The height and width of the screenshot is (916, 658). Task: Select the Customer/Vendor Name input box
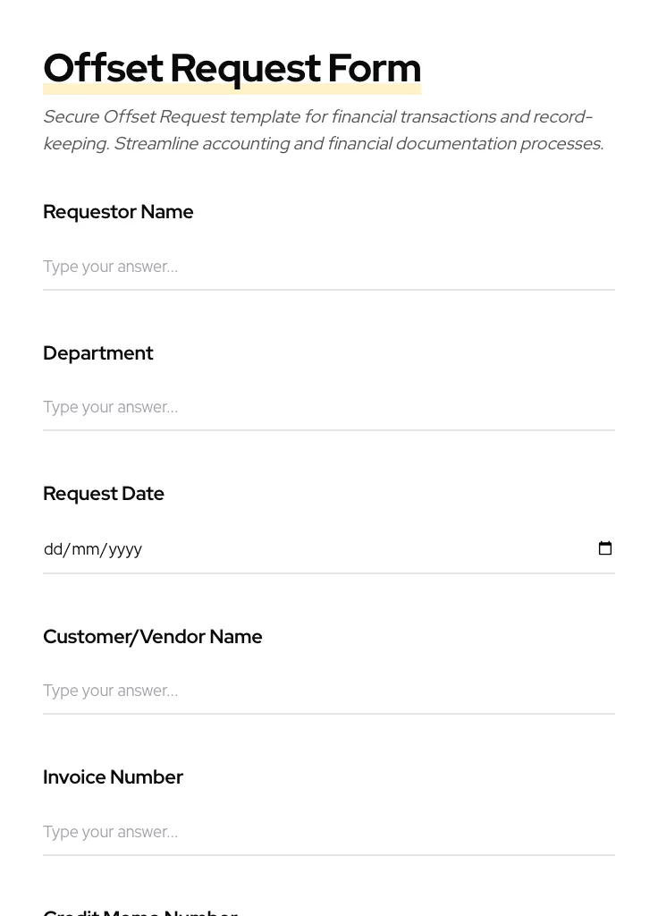[x=328, y=691]
